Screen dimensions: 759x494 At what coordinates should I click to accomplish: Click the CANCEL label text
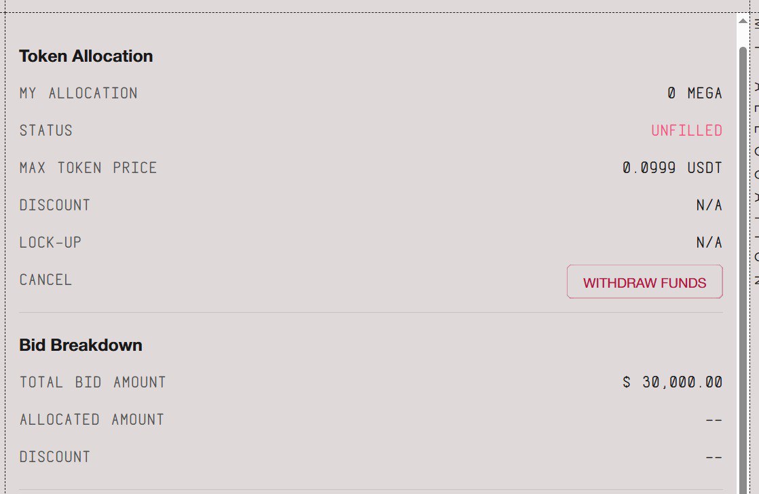pos(46,280)
